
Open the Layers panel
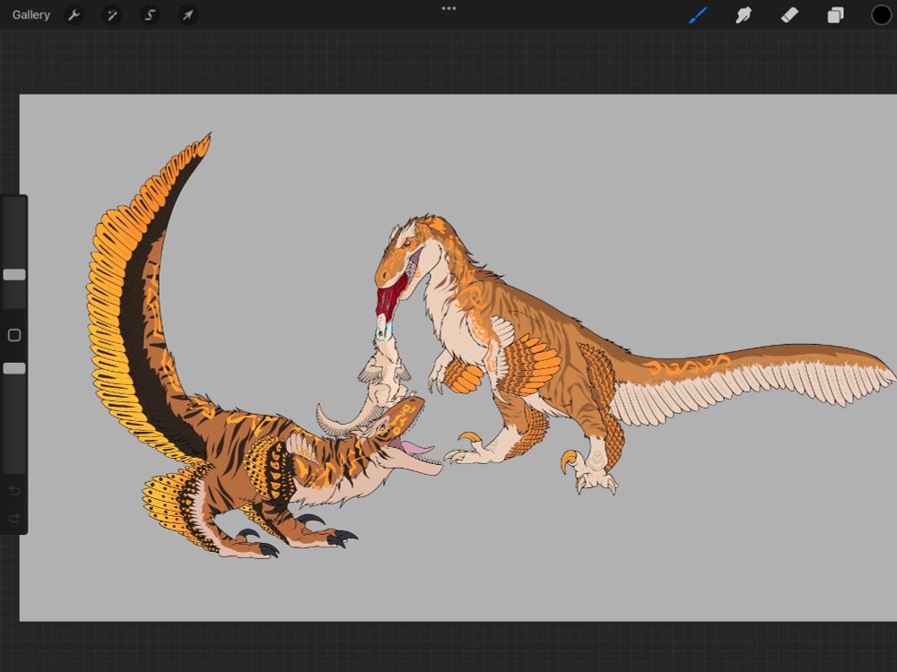point(835,15)
